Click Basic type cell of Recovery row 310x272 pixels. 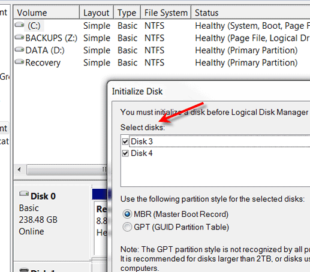[x=128, y=63]
